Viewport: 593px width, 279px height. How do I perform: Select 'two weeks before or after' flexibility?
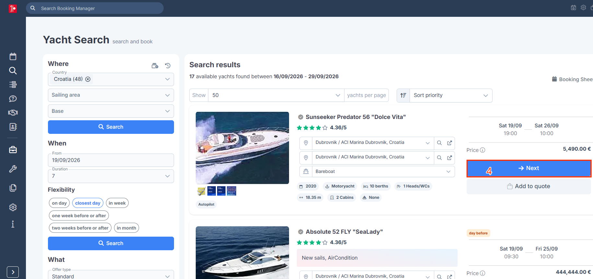80,228
